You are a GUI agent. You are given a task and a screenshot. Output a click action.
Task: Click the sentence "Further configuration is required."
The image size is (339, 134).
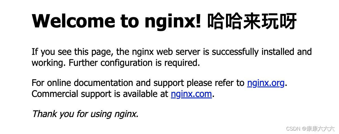click(x=134, y=63)
